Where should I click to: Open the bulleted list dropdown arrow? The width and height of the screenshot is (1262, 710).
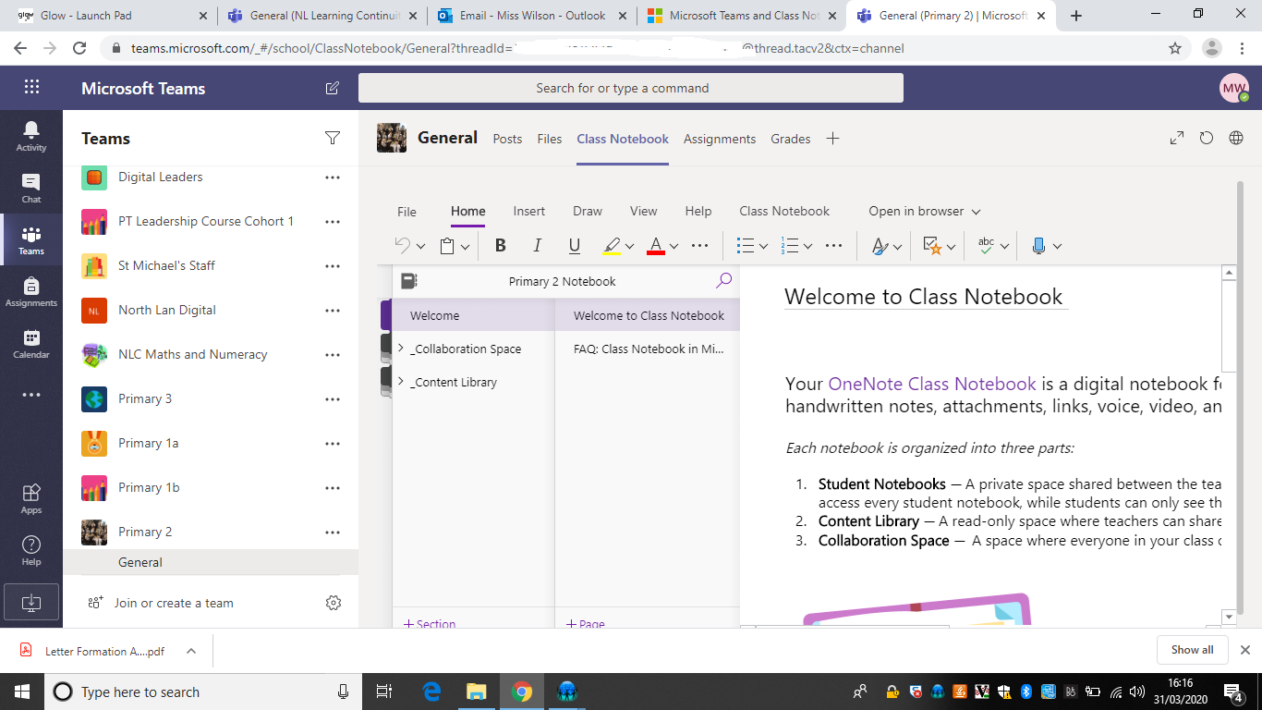tap(763, 245)
